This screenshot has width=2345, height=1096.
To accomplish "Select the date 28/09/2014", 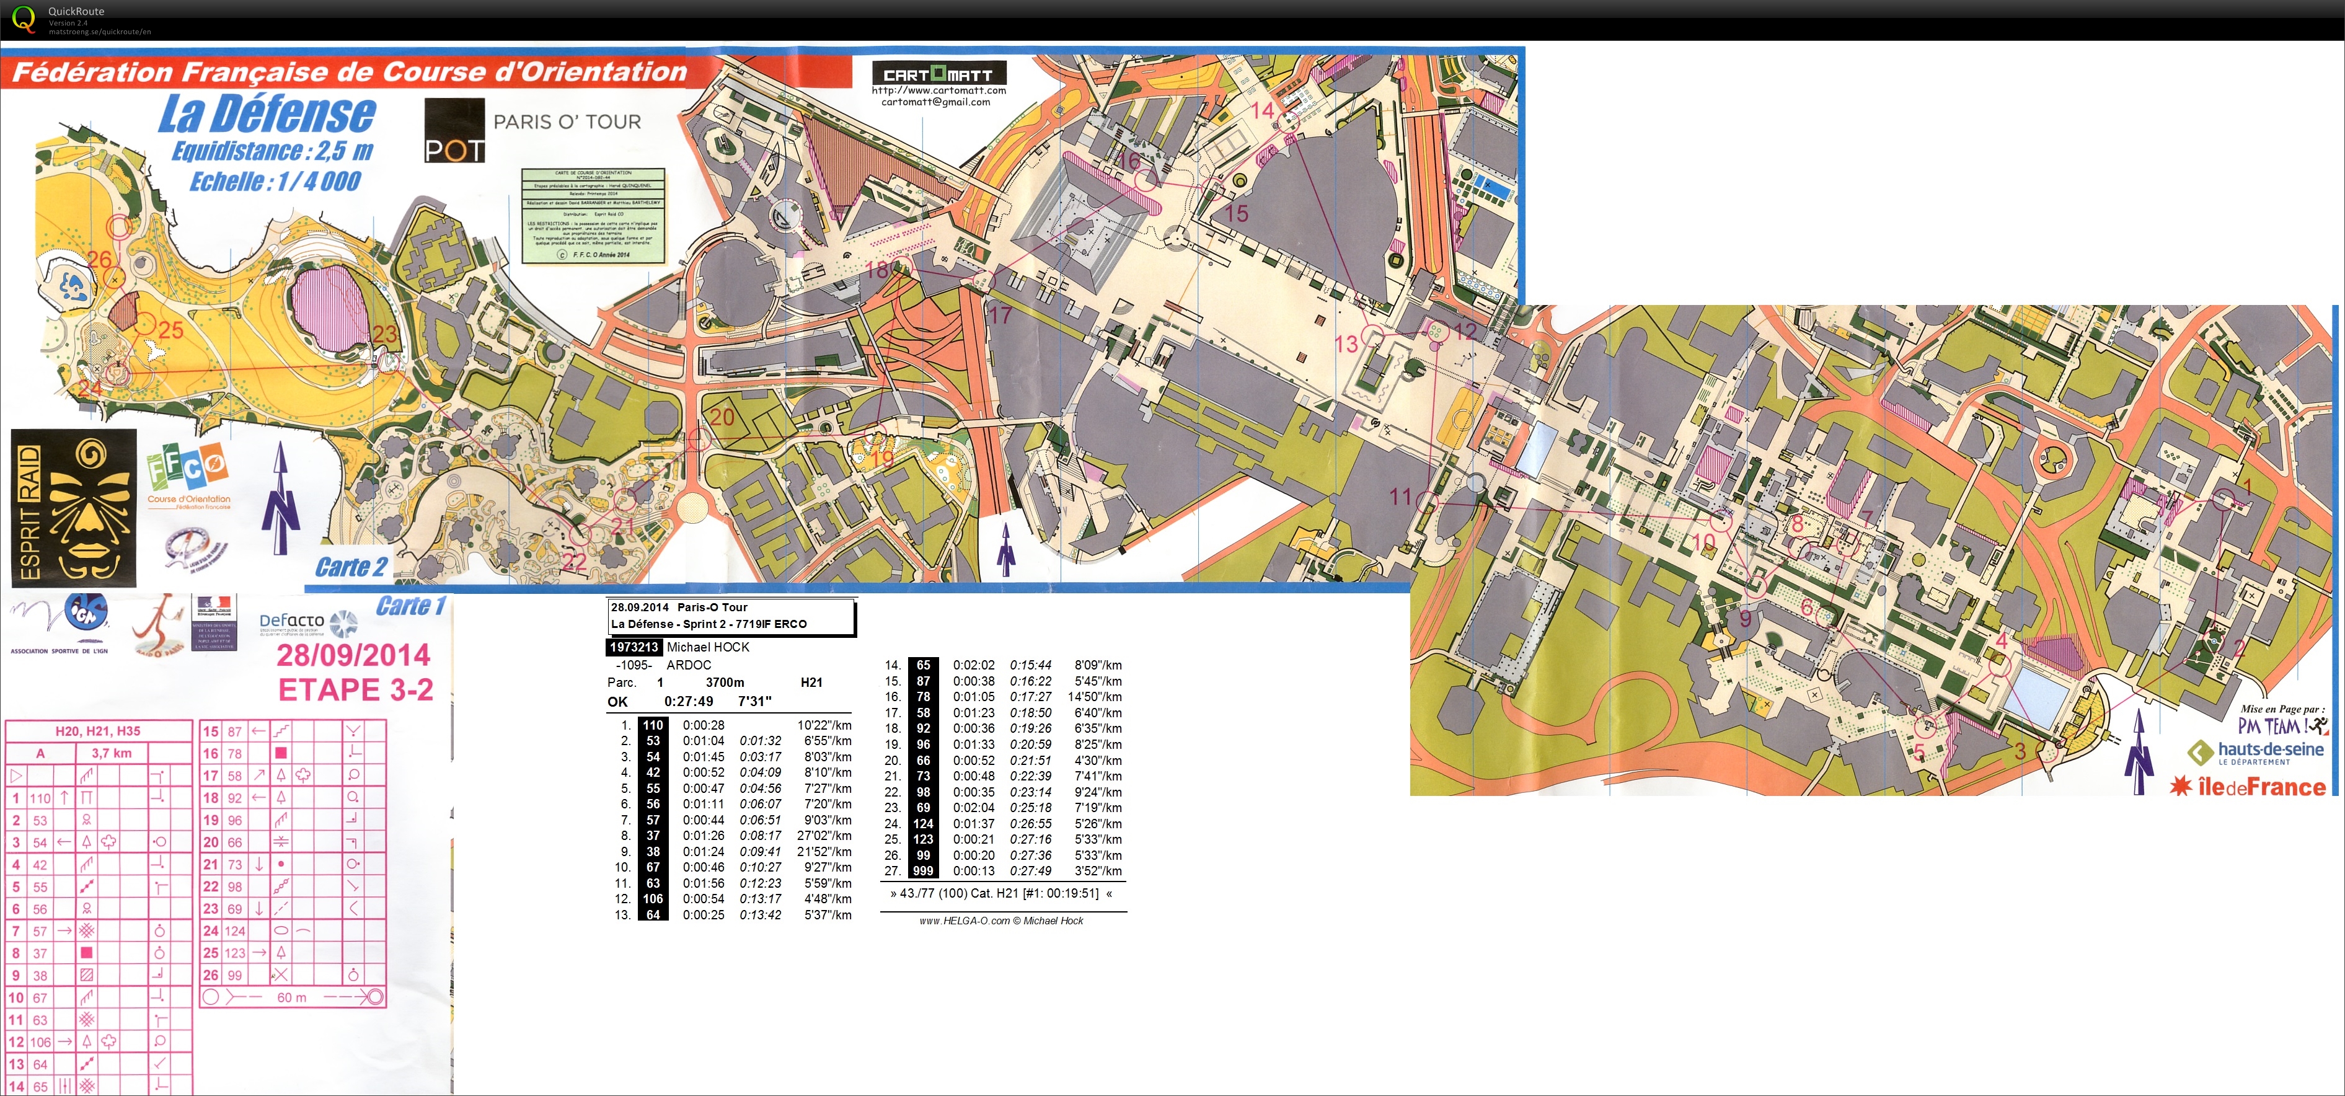I will (x=353, y=655).
